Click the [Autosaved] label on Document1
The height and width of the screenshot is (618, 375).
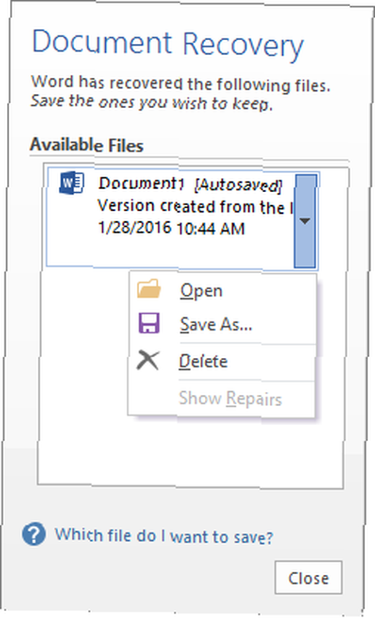[238, 185]
